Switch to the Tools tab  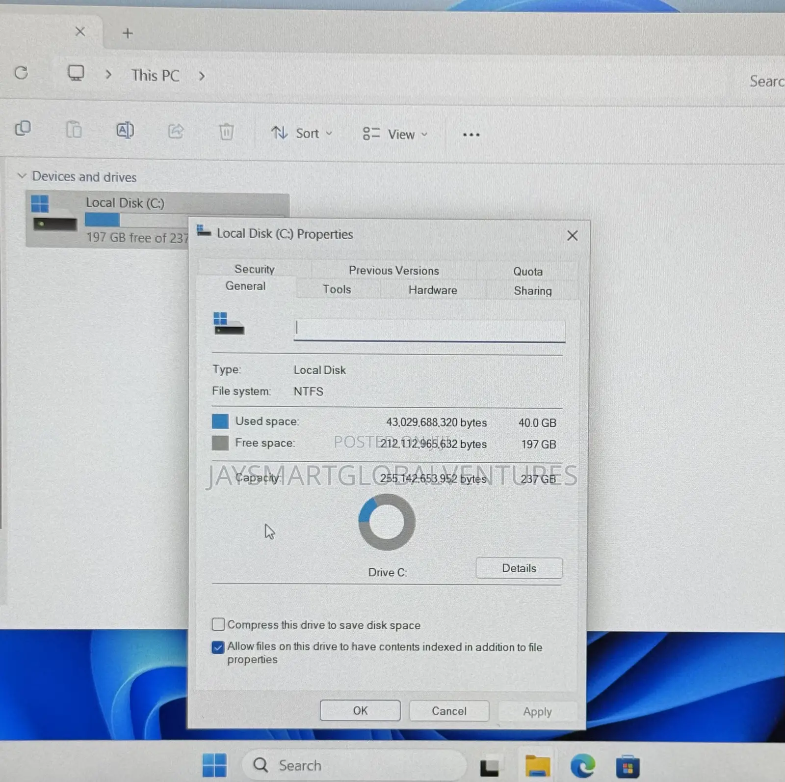(x=337, y=289)
